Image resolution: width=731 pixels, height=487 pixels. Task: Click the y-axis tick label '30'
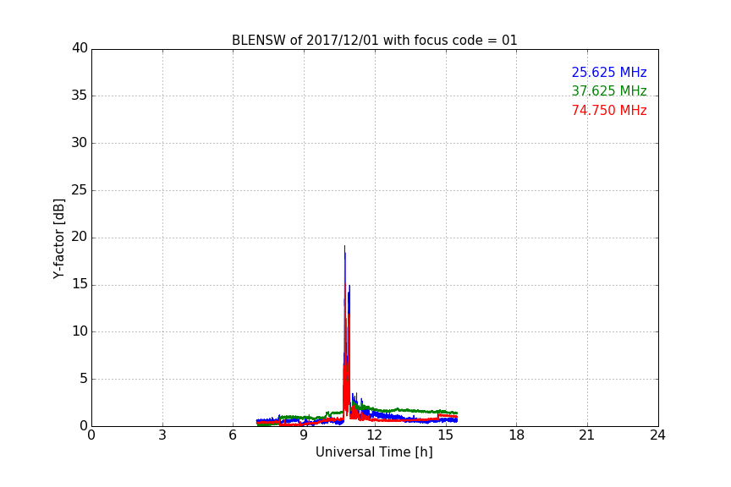(80, 143)
